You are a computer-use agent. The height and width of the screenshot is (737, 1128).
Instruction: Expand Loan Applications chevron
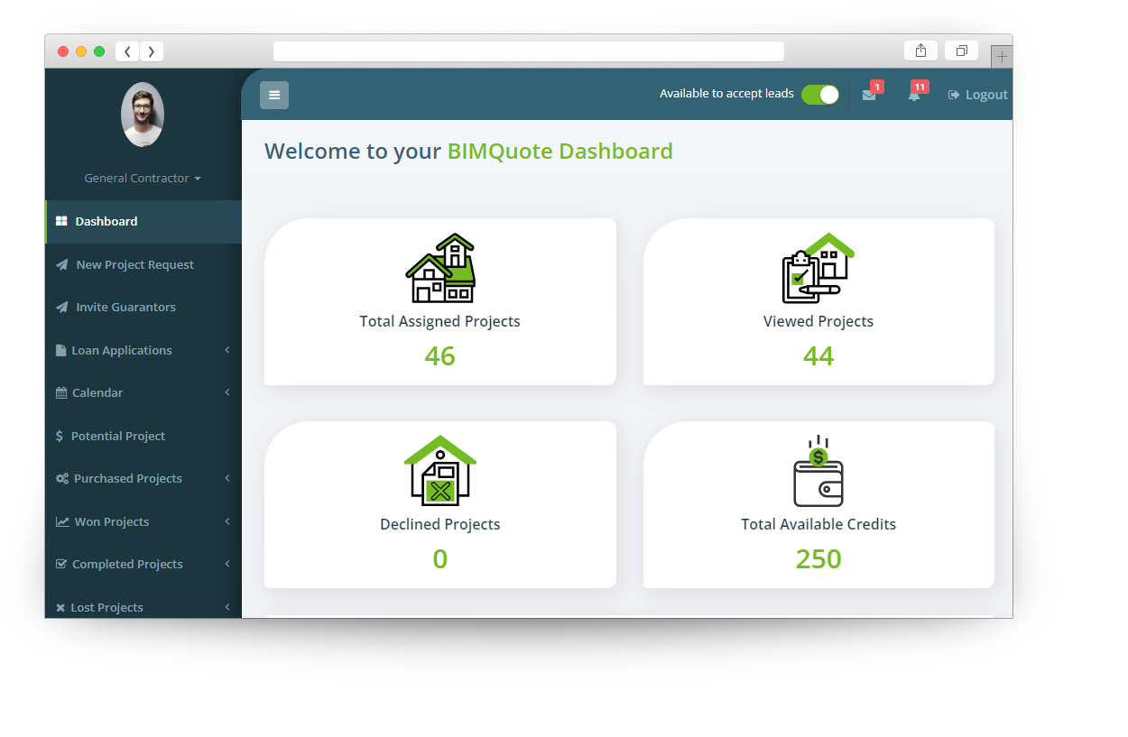point(227,350)
